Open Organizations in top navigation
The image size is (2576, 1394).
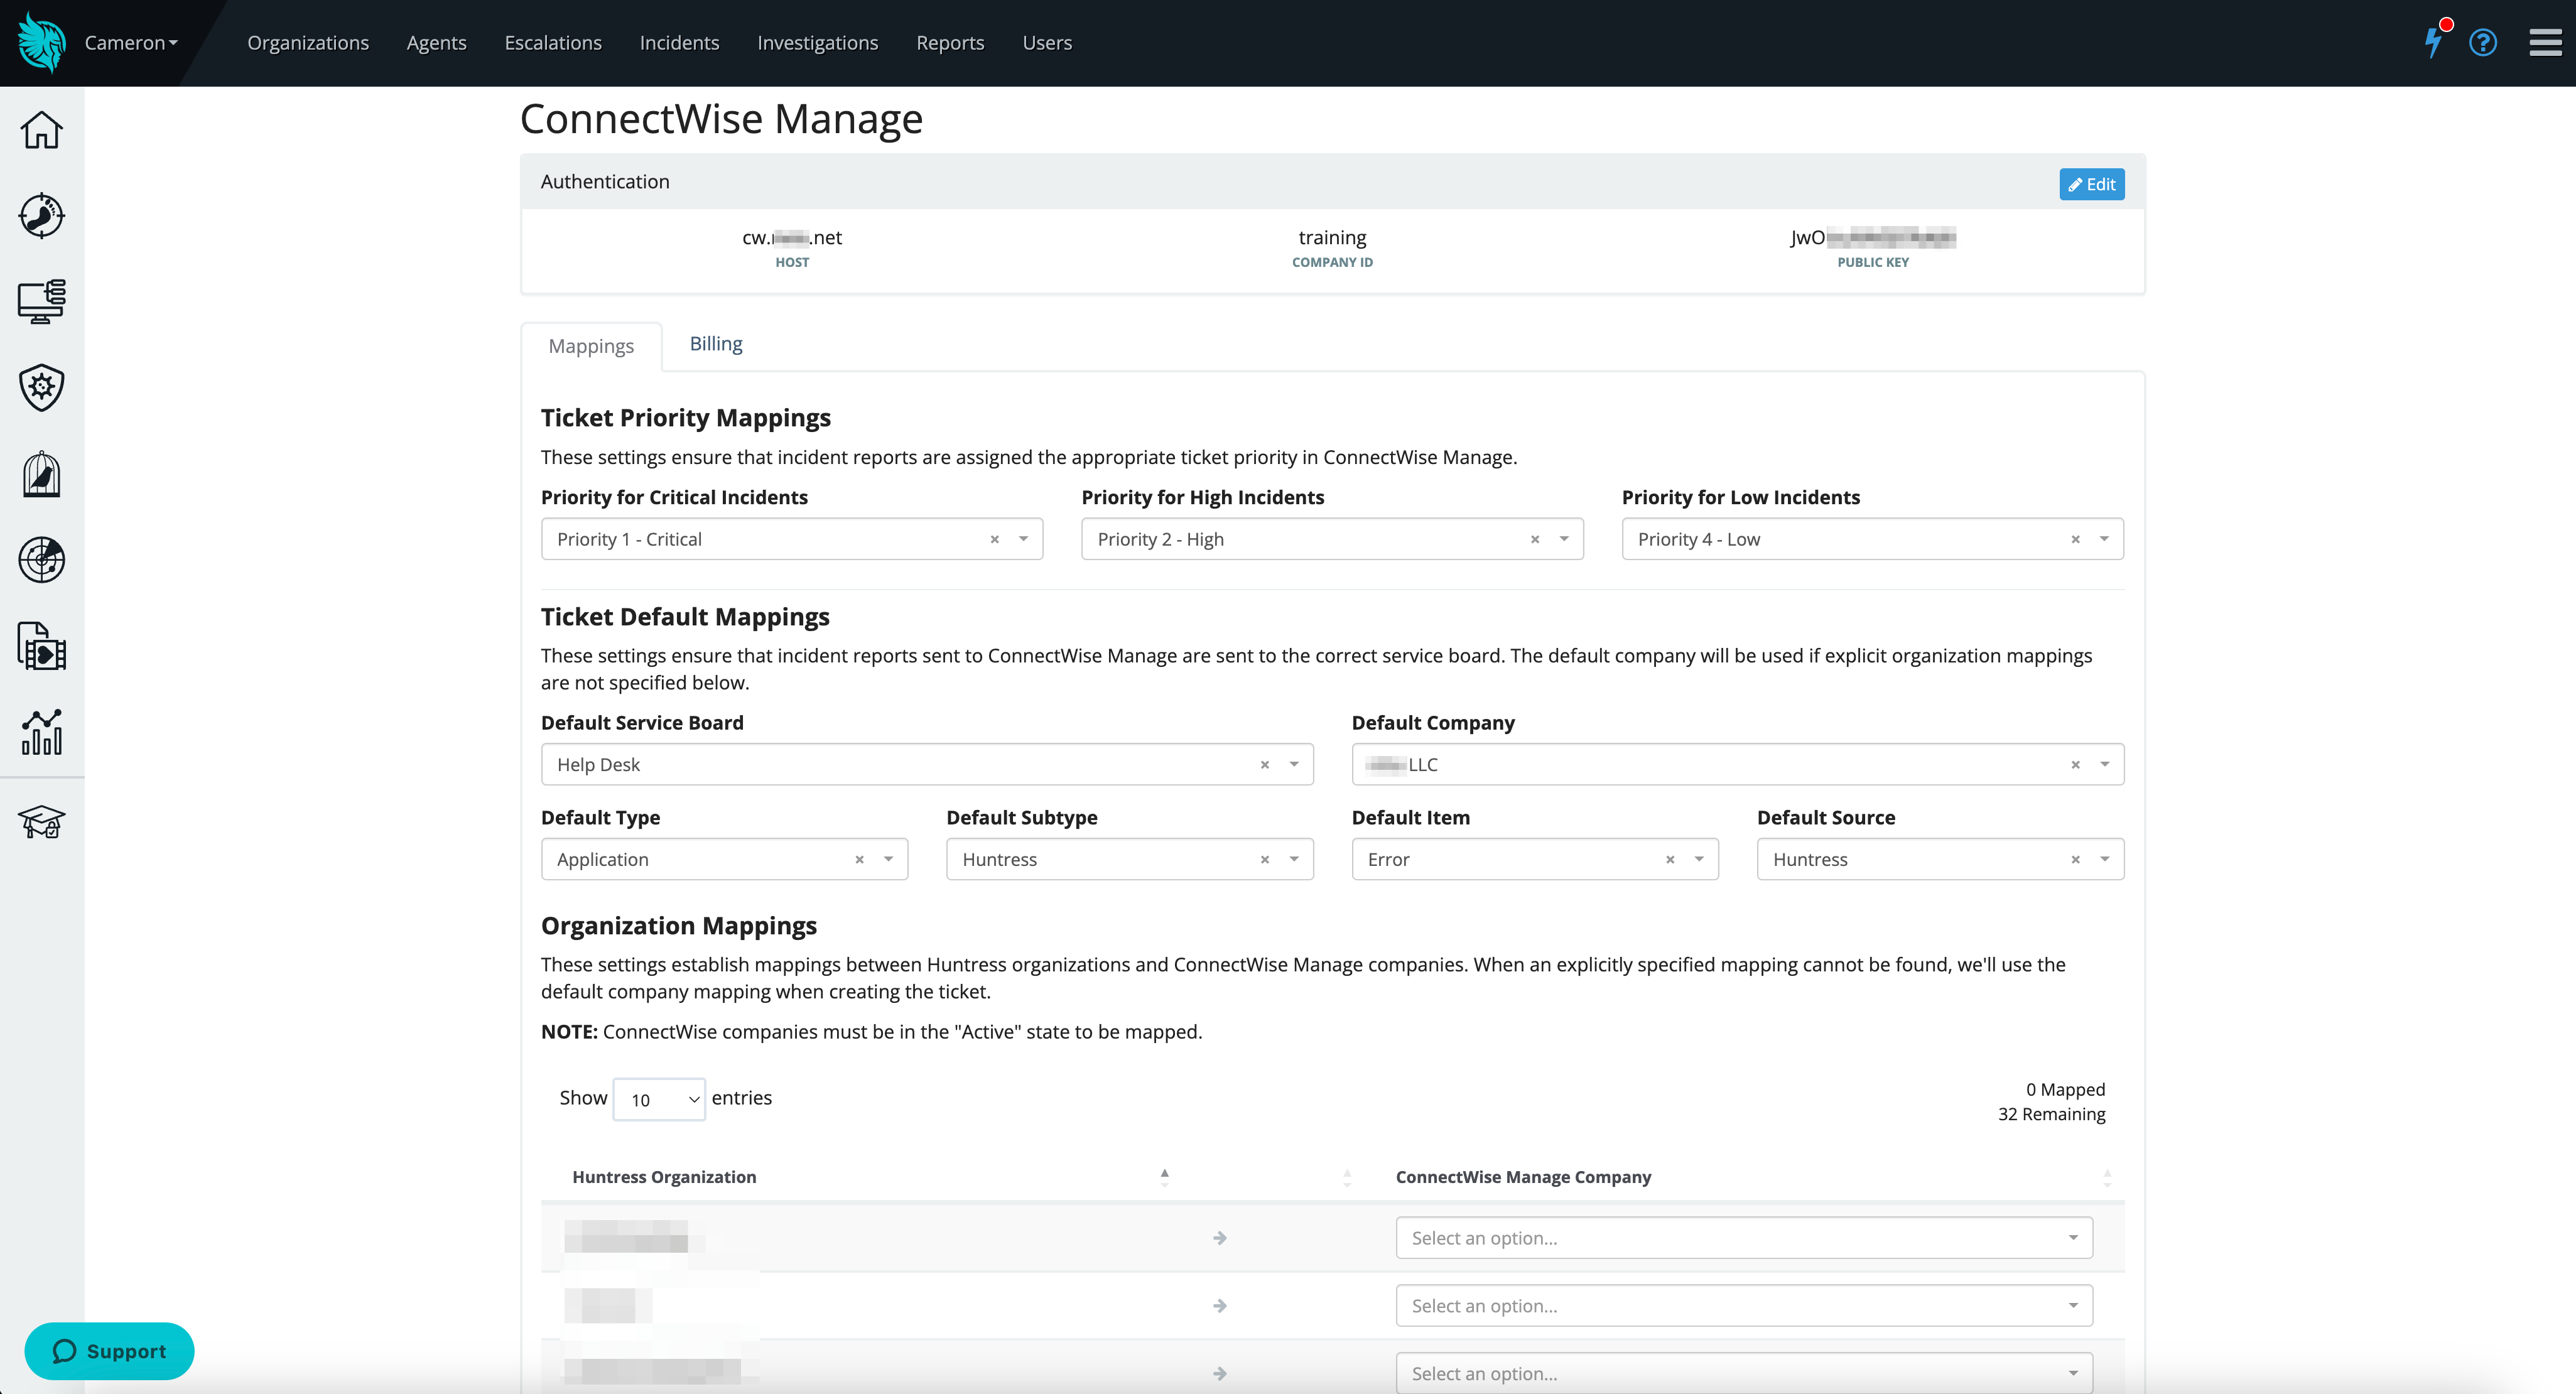click(x=308, y=43)
